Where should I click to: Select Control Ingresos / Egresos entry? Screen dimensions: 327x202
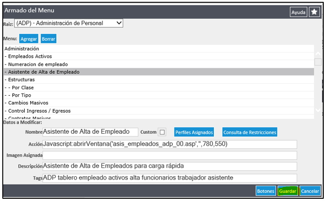(38, 111)
